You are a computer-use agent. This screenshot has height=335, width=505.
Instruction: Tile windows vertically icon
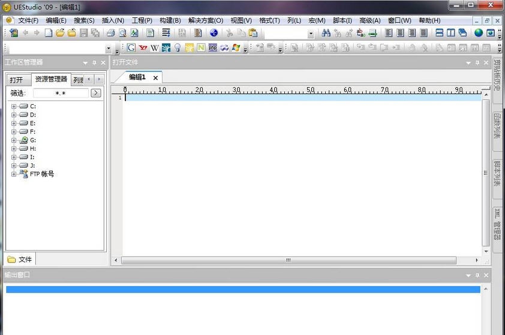451,33
